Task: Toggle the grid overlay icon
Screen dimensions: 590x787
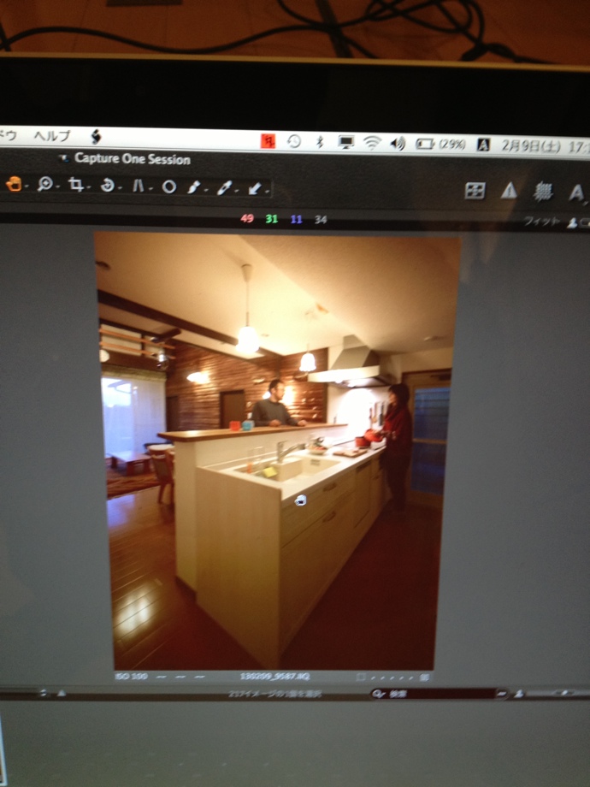Action: click(475, 191)
